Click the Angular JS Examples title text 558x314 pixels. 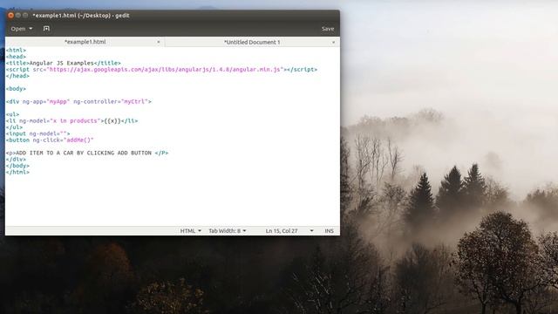61,63
